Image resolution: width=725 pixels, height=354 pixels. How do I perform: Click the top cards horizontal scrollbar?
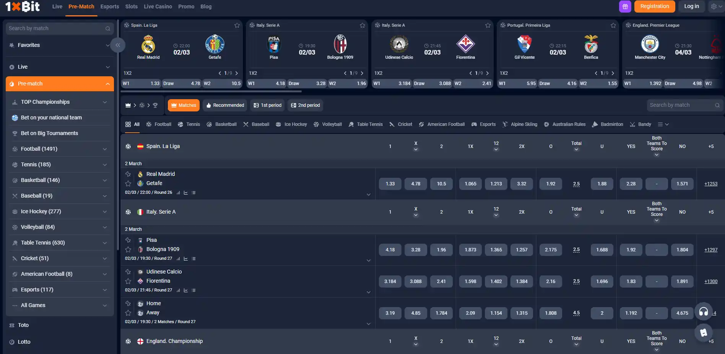[x=211, y=92]
